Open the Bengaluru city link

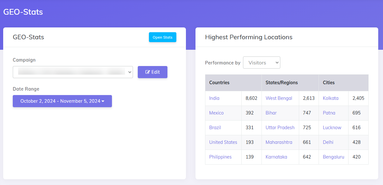(333, 157)
